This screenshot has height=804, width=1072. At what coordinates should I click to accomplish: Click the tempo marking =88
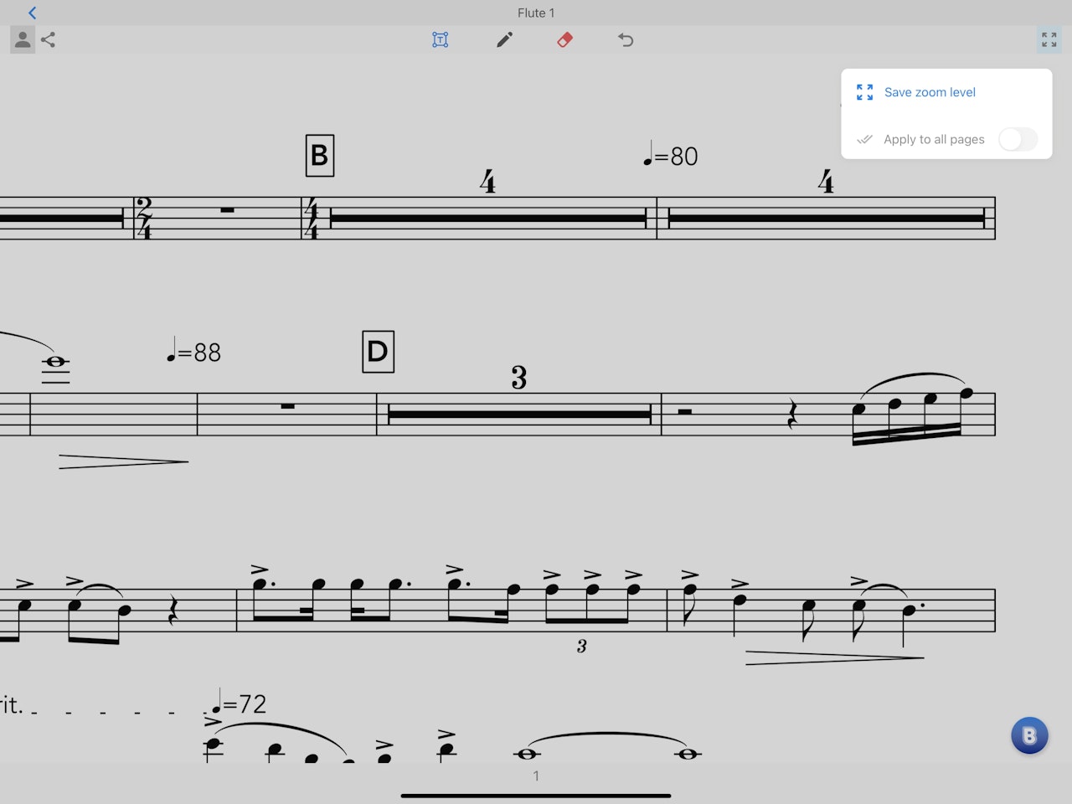coord(194,351)
